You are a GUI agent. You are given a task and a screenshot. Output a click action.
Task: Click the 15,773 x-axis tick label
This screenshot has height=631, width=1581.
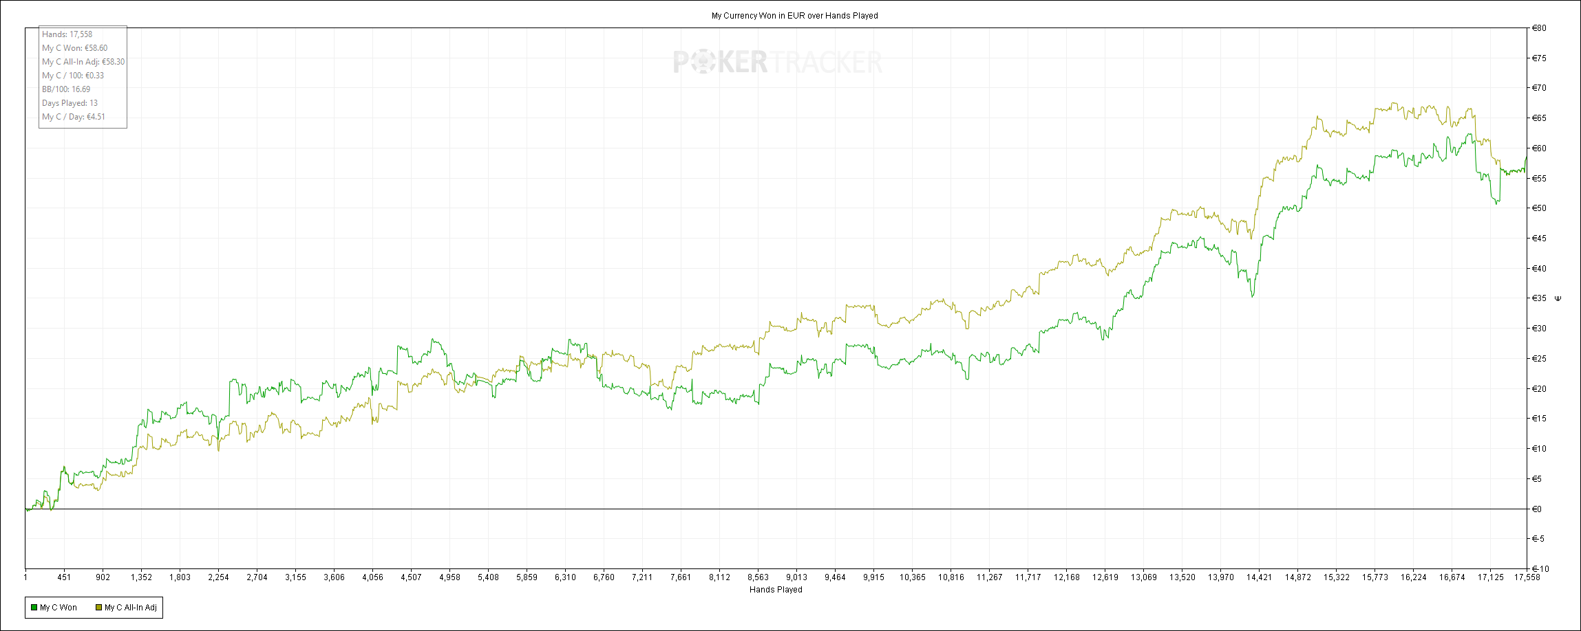pyautogui.click(x=1375, y=577)
